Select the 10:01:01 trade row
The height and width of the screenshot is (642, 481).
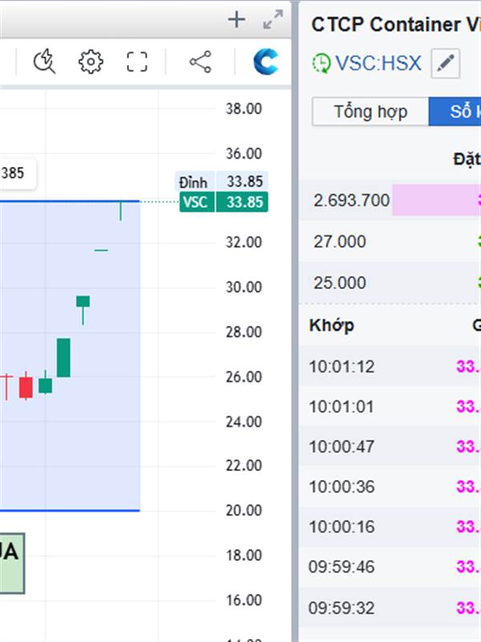(x=390, y=407)
